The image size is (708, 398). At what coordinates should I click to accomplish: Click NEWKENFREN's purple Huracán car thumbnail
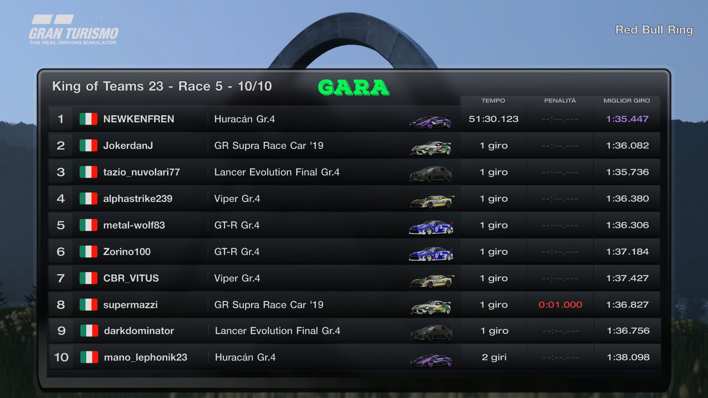click(430, 122)
